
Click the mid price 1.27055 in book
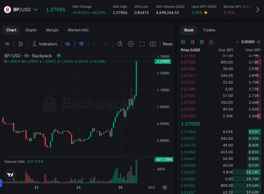(x=190, y=124)
